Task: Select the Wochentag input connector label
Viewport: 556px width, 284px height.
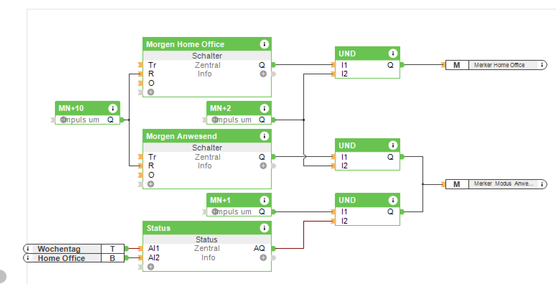Action: tap(59, 249)
